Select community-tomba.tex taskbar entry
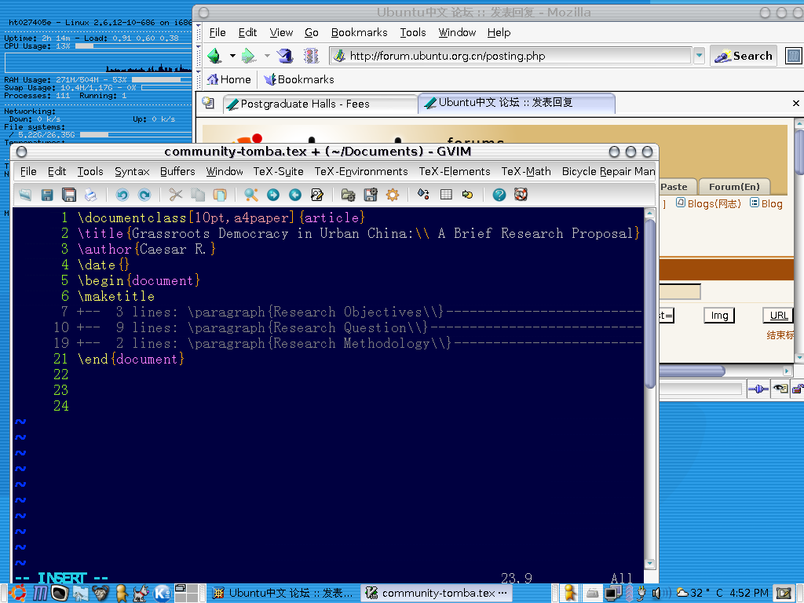The width and height of the screenshot is (804, 603). point(437,594)
